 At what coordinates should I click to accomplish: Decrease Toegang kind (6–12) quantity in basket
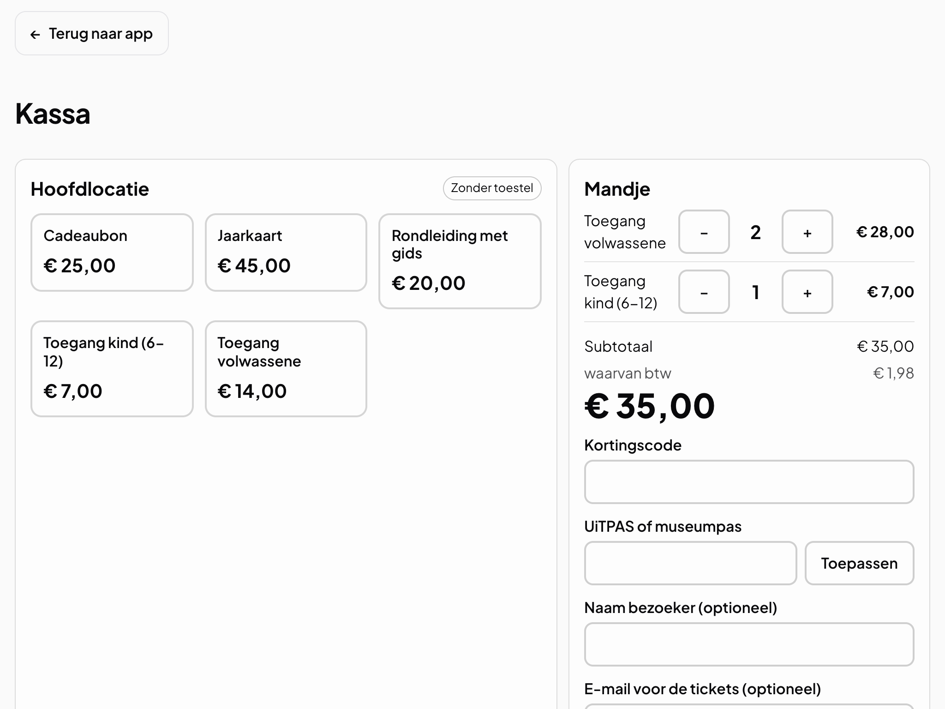[x=704, y=292]
